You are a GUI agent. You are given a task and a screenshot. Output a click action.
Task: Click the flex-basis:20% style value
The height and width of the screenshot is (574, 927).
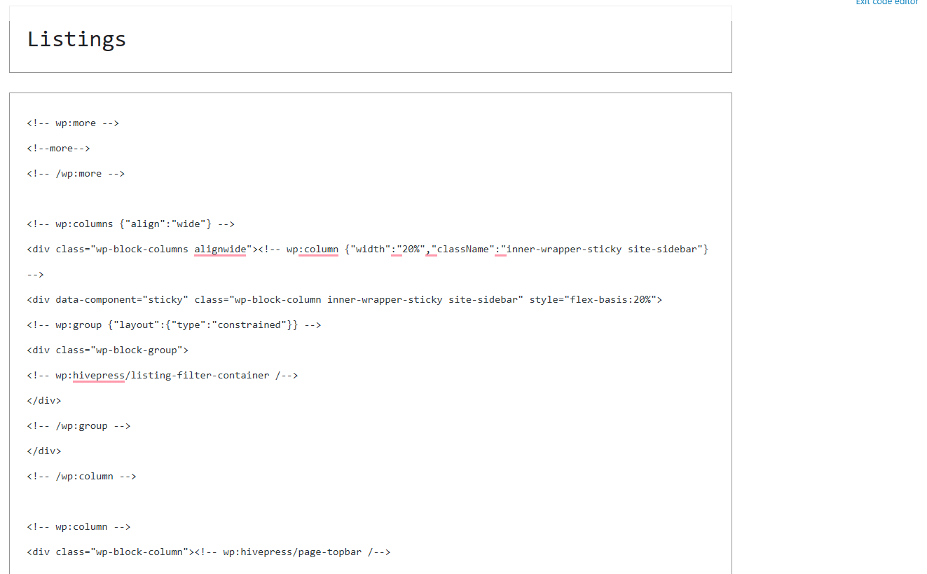619,300
